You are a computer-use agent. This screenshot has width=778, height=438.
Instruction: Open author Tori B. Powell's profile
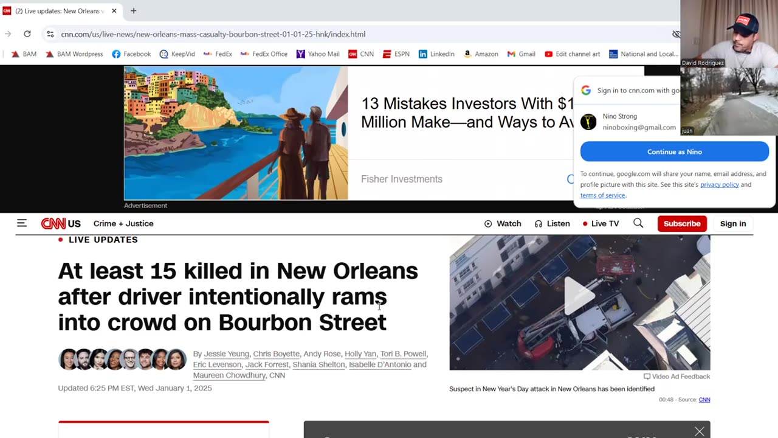tap(403, 354)
